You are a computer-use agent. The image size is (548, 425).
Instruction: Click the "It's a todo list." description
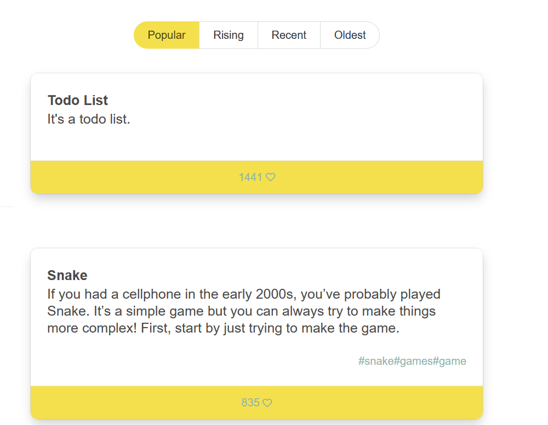click(x=89, y=119)
